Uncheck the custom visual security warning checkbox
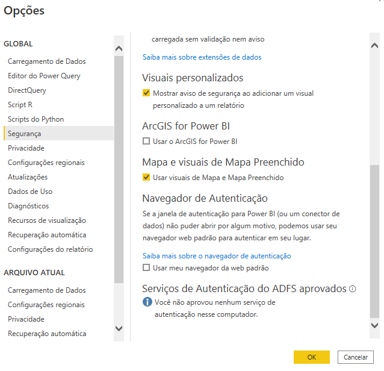 (146, 93)
